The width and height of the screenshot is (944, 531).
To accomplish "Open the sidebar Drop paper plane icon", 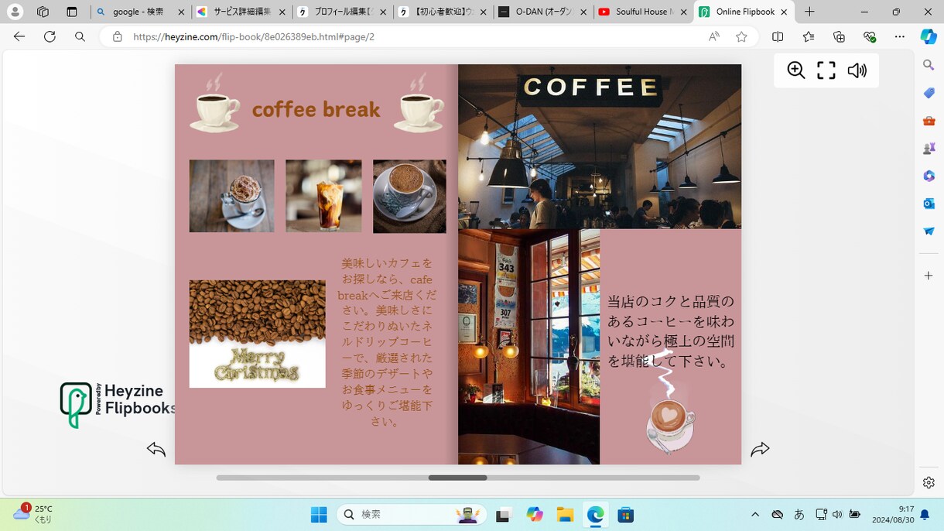I will pyautogui.click(x=929, y=231).
